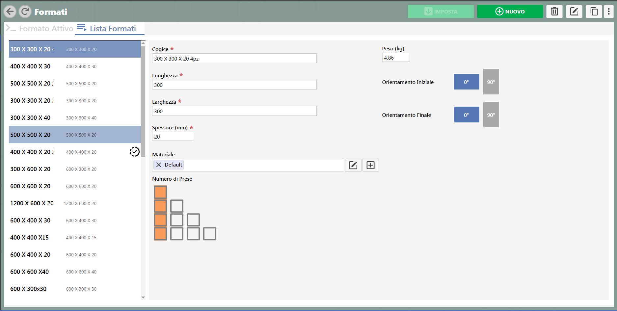
Task: Select the bottom-right empty grip square
Action: click(x=210, y=234)
